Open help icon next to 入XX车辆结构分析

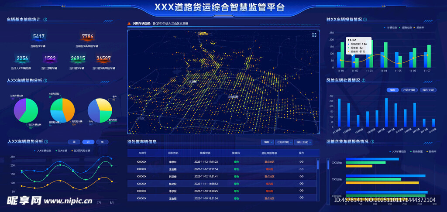coord(46,81)
